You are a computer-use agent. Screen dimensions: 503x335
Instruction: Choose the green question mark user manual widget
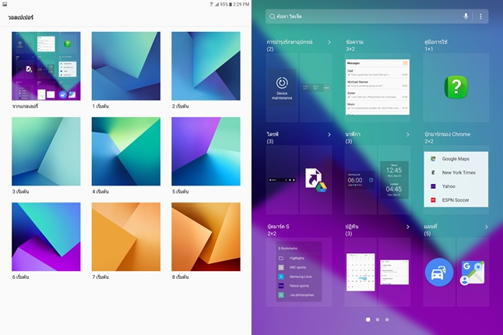(456, 86)
